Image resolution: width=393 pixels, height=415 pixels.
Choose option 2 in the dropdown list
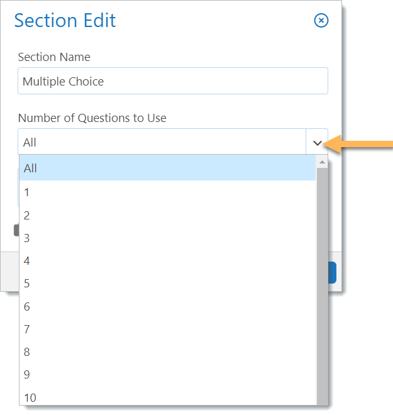click(167, 215)
